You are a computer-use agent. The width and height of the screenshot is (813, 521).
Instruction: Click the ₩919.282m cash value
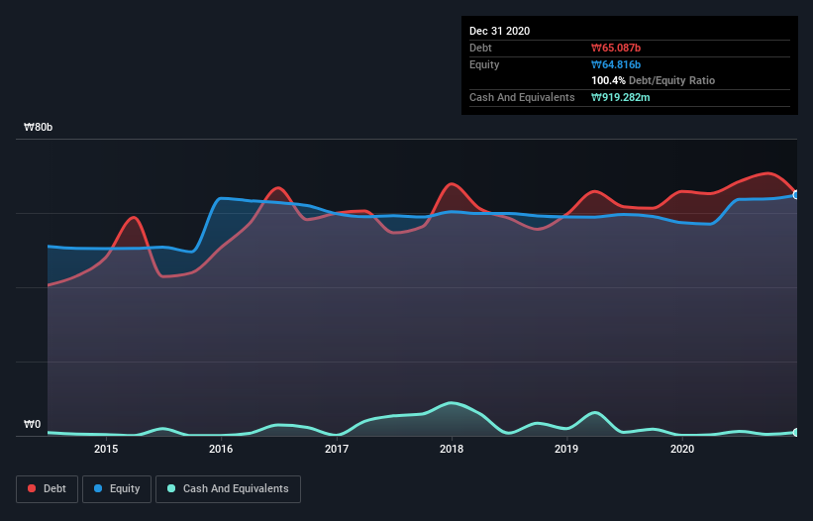pos(621,97)
